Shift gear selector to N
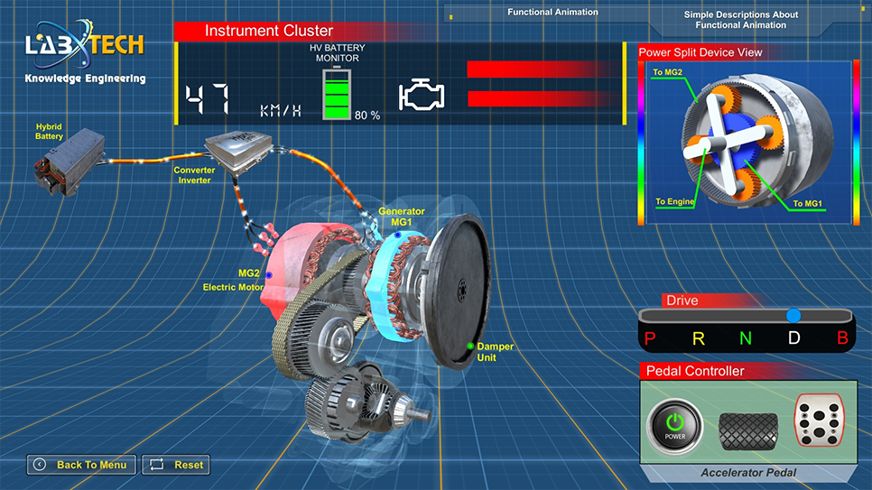The width and height of the screenshot is (872, 490). tap(746, 338)
